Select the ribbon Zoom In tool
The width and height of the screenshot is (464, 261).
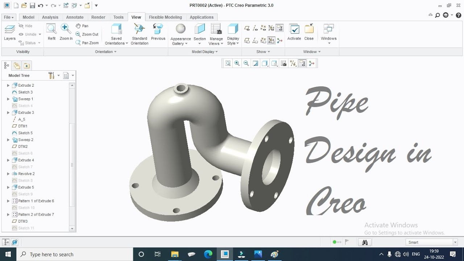click(66, 32)
